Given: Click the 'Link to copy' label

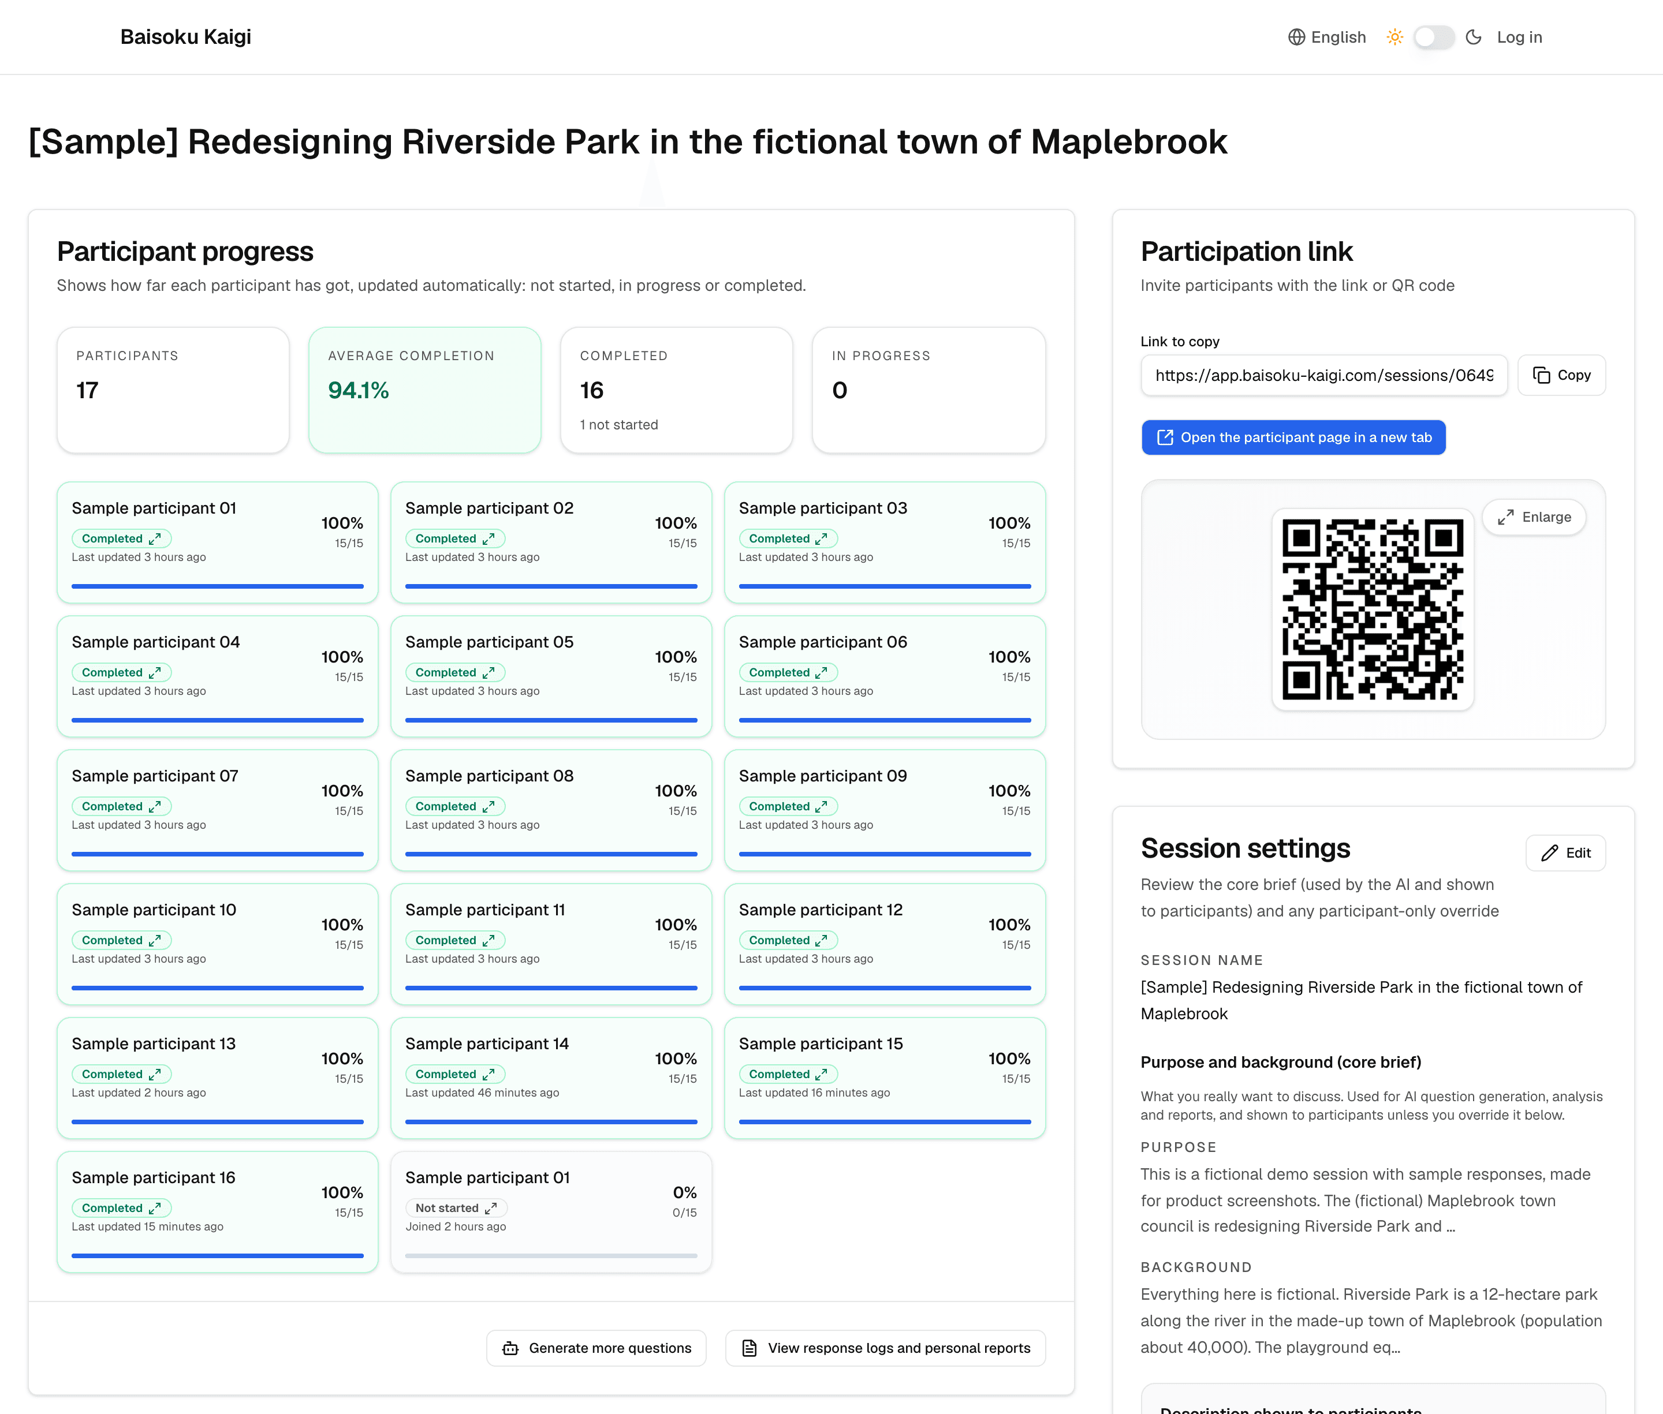Looking at the screenshot, I should click(x=1180, y=342).
